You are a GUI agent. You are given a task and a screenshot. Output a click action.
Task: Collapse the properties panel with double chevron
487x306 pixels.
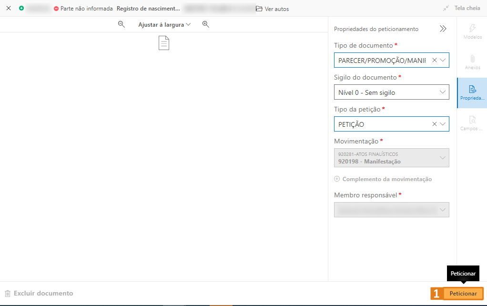coord(443,29)
